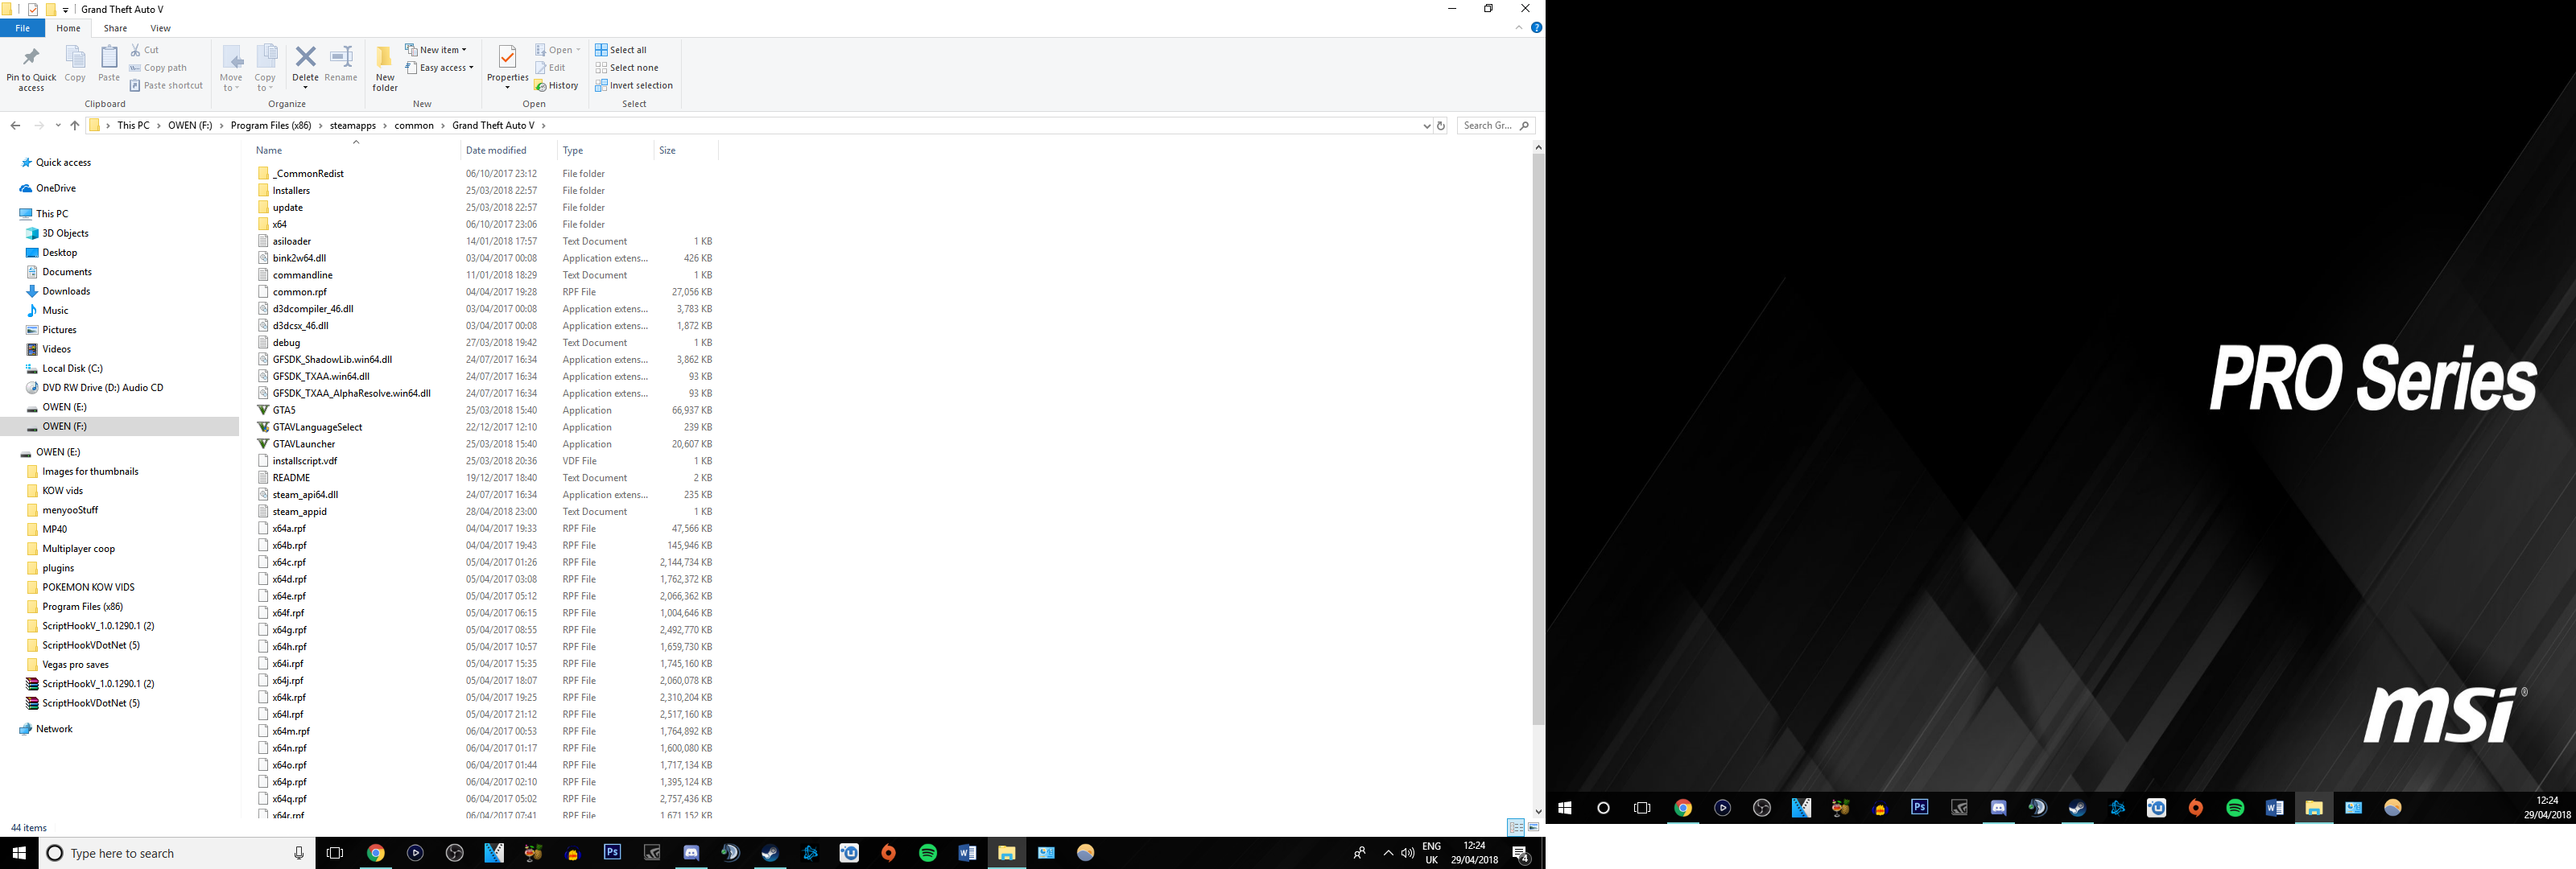Click the red Delete icon

(305, 58)
